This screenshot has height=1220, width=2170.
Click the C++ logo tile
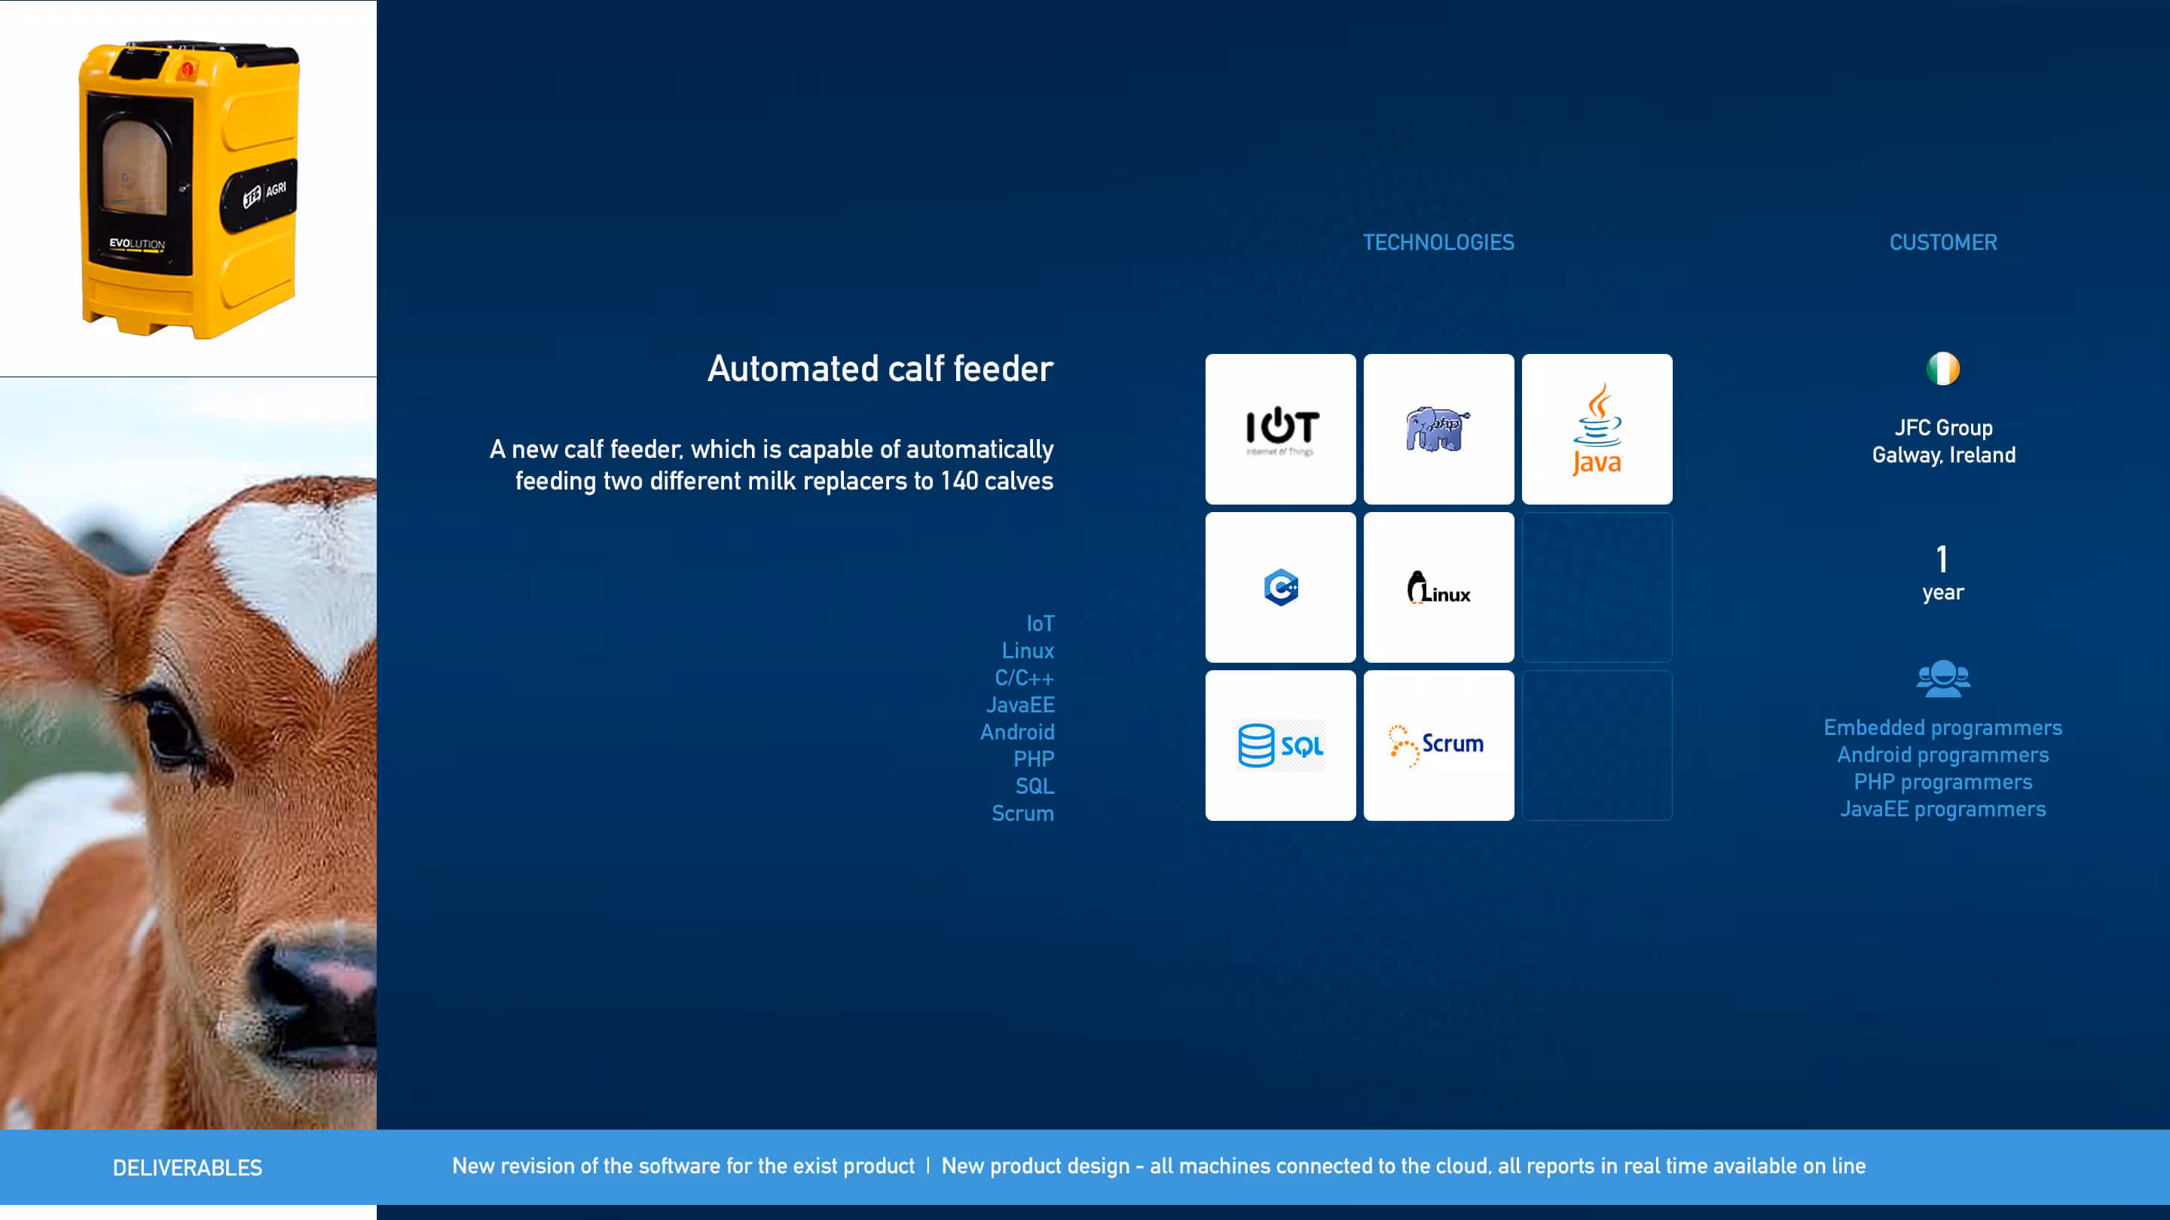point(1279,587)
